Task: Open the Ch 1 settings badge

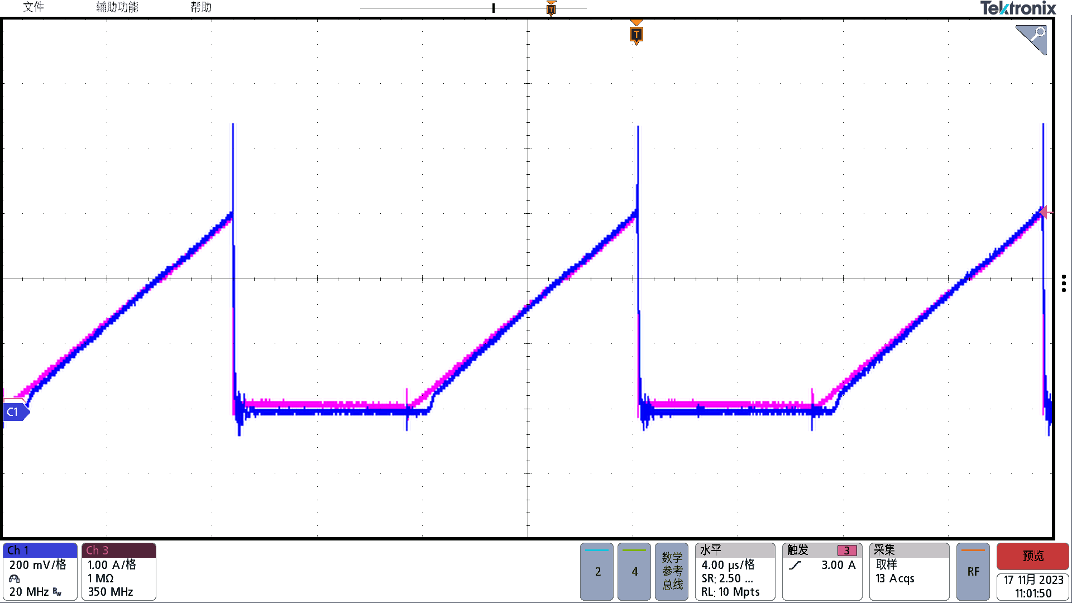Action: click(40, 572)
